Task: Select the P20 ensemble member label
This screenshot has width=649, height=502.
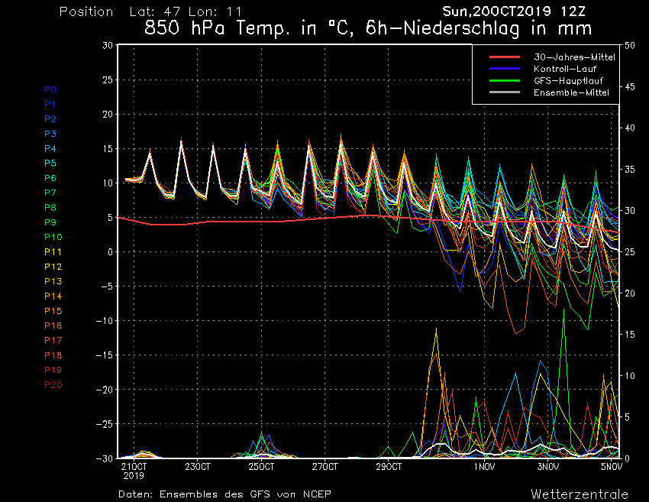Action: pos(53,384)
